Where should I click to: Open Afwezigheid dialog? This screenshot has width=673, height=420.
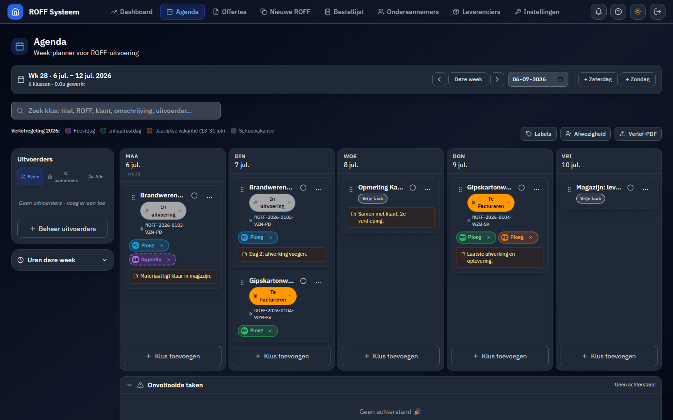[586, 134]
